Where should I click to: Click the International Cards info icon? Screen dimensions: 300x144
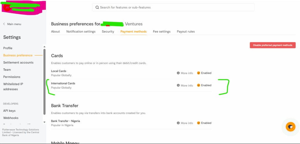[x=178, y=85]
